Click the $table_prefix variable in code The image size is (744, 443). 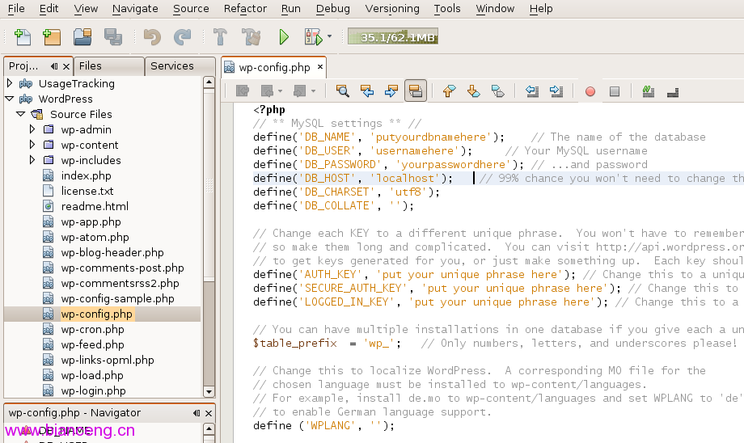[294, 343]
